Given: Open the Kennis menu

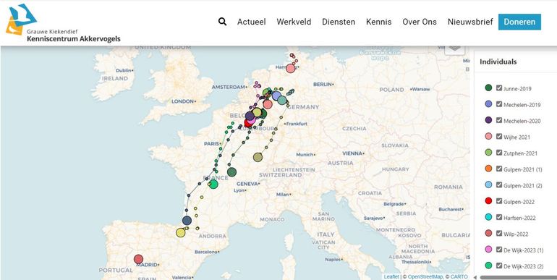Looking at the screenshot, I should [x=378, y=22].
